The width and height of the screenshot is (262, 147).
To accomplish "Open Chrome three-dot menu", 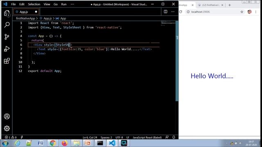I will point(255,12).
